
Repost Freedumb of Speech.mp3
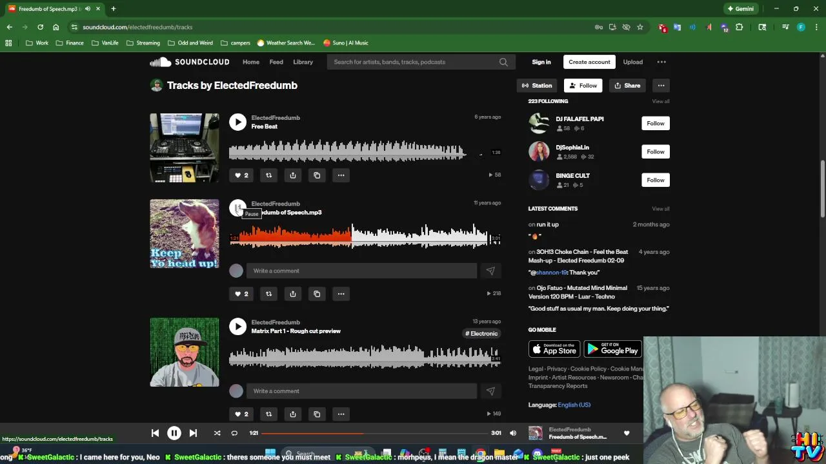pyautogui.click(x=268, y=294)
